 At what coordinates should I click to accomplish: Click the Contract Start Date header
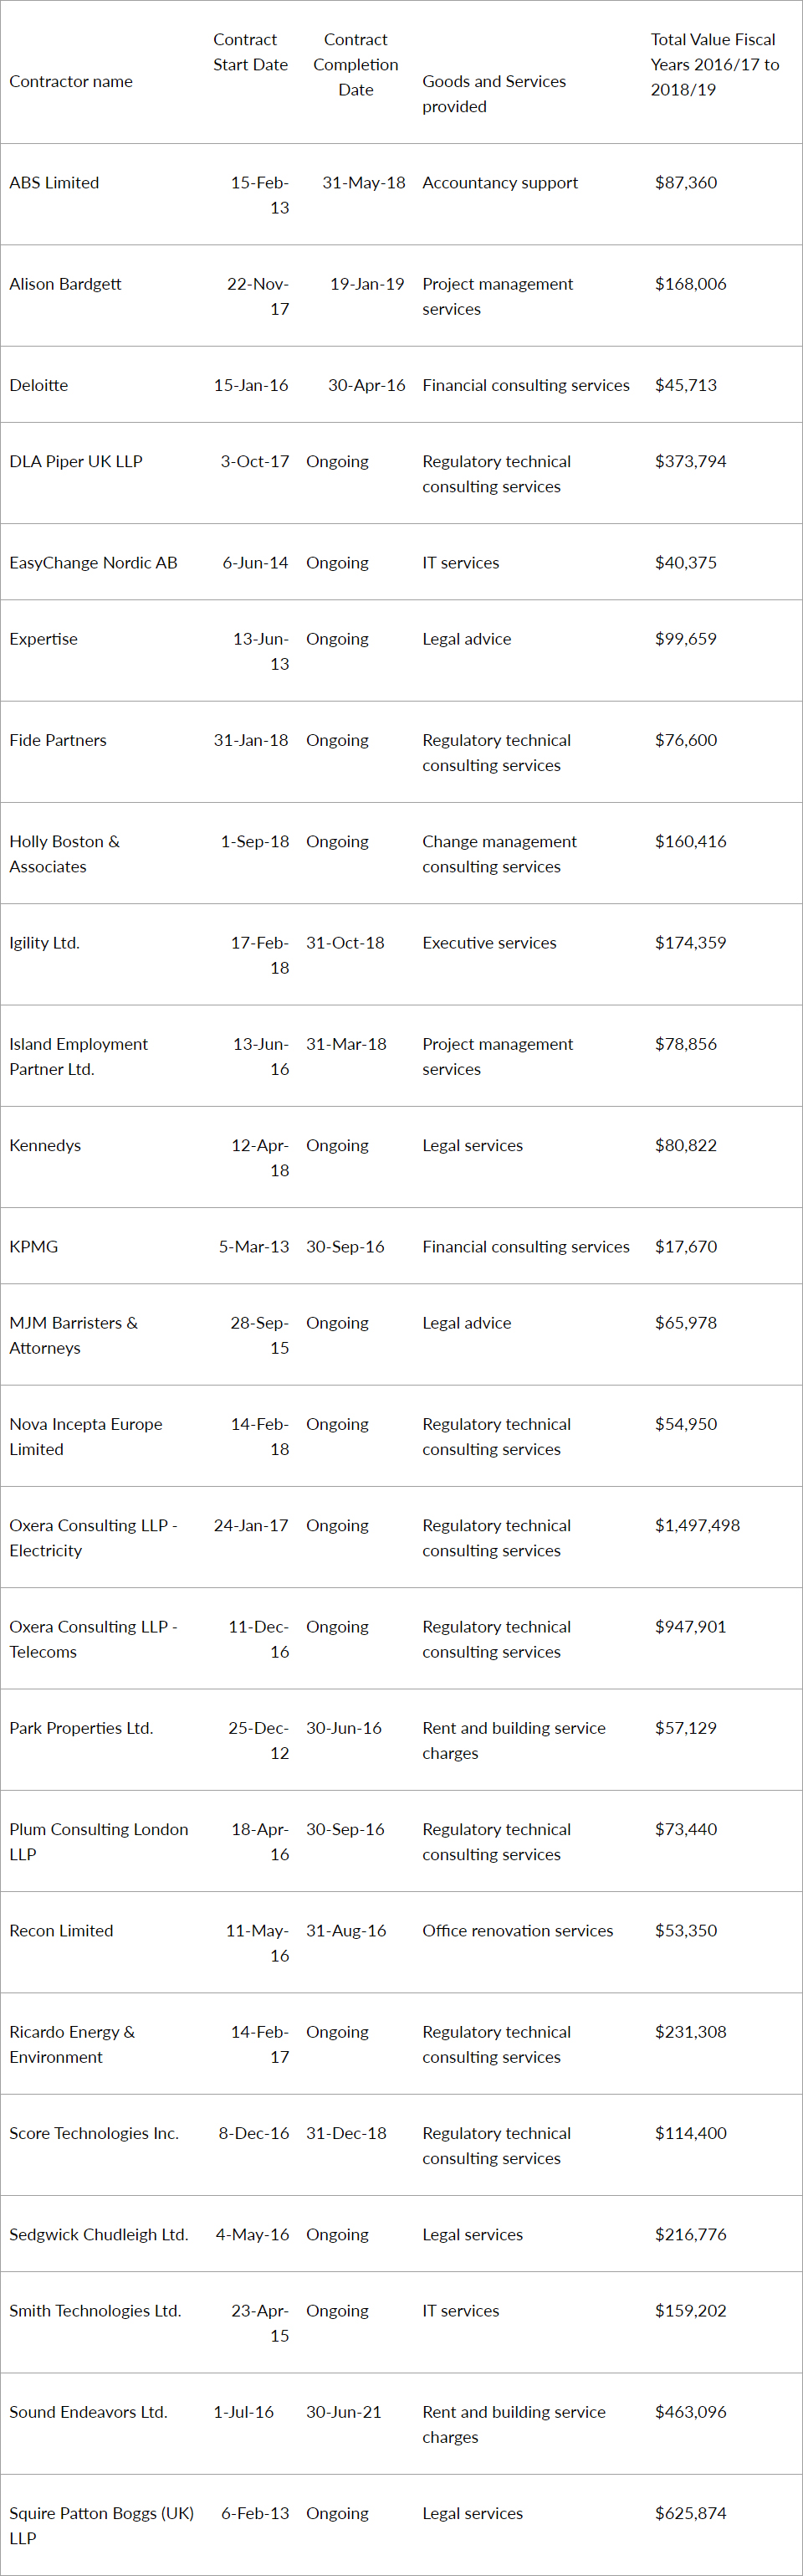click(x=250, y=52)
